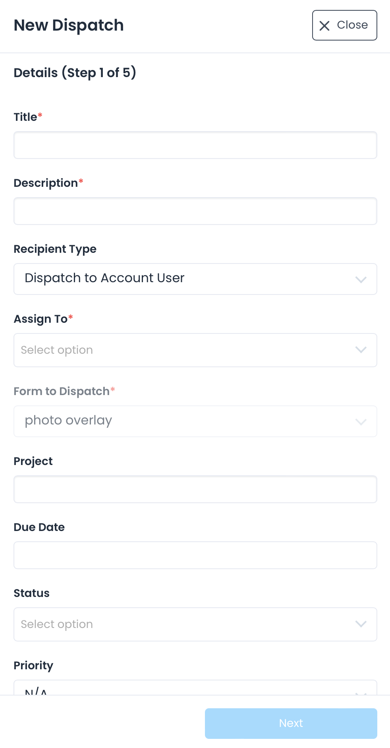Screen dimensions: 390x748
Task: Click the chevron on Form to Dispatch field
Action: (x=361, y=421)
